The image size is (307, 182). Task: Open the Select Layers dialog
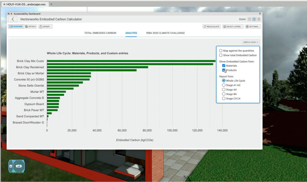(233, 27)
